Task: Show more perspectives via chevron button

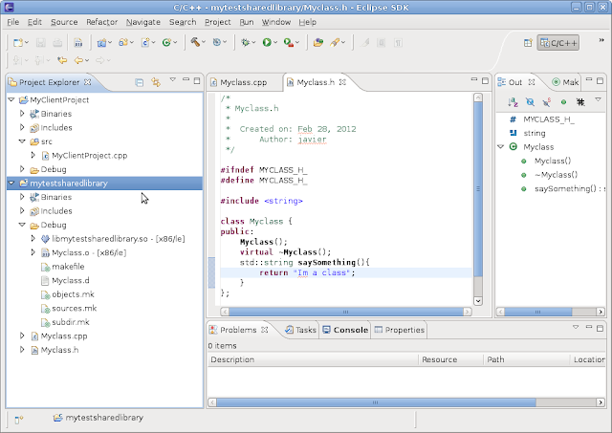Action: [x=601, y=40]
